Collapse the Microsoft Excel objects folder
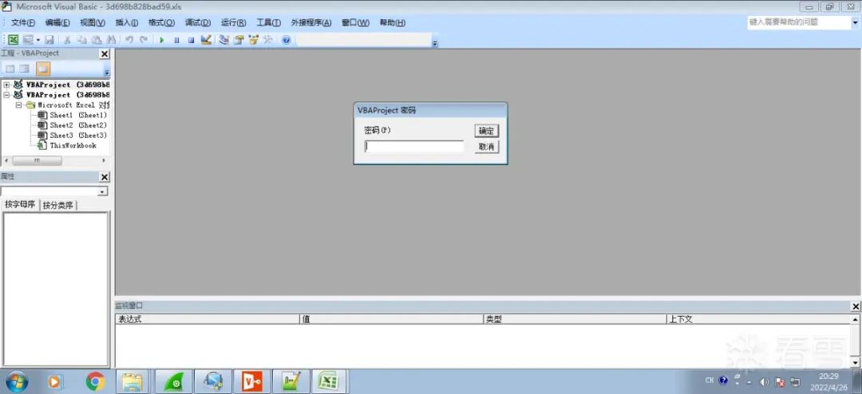This screenshot has width=862, height=394. pyautogui.click(x=18, y=104)
